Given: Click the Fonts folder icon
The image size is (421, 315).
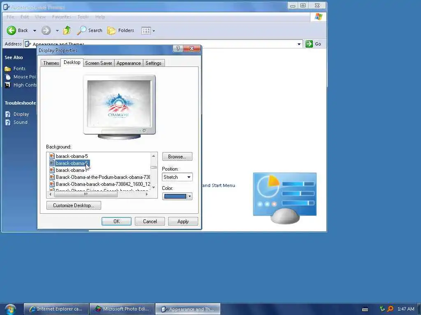Looking at the screenshot, I should click(7, 69).
